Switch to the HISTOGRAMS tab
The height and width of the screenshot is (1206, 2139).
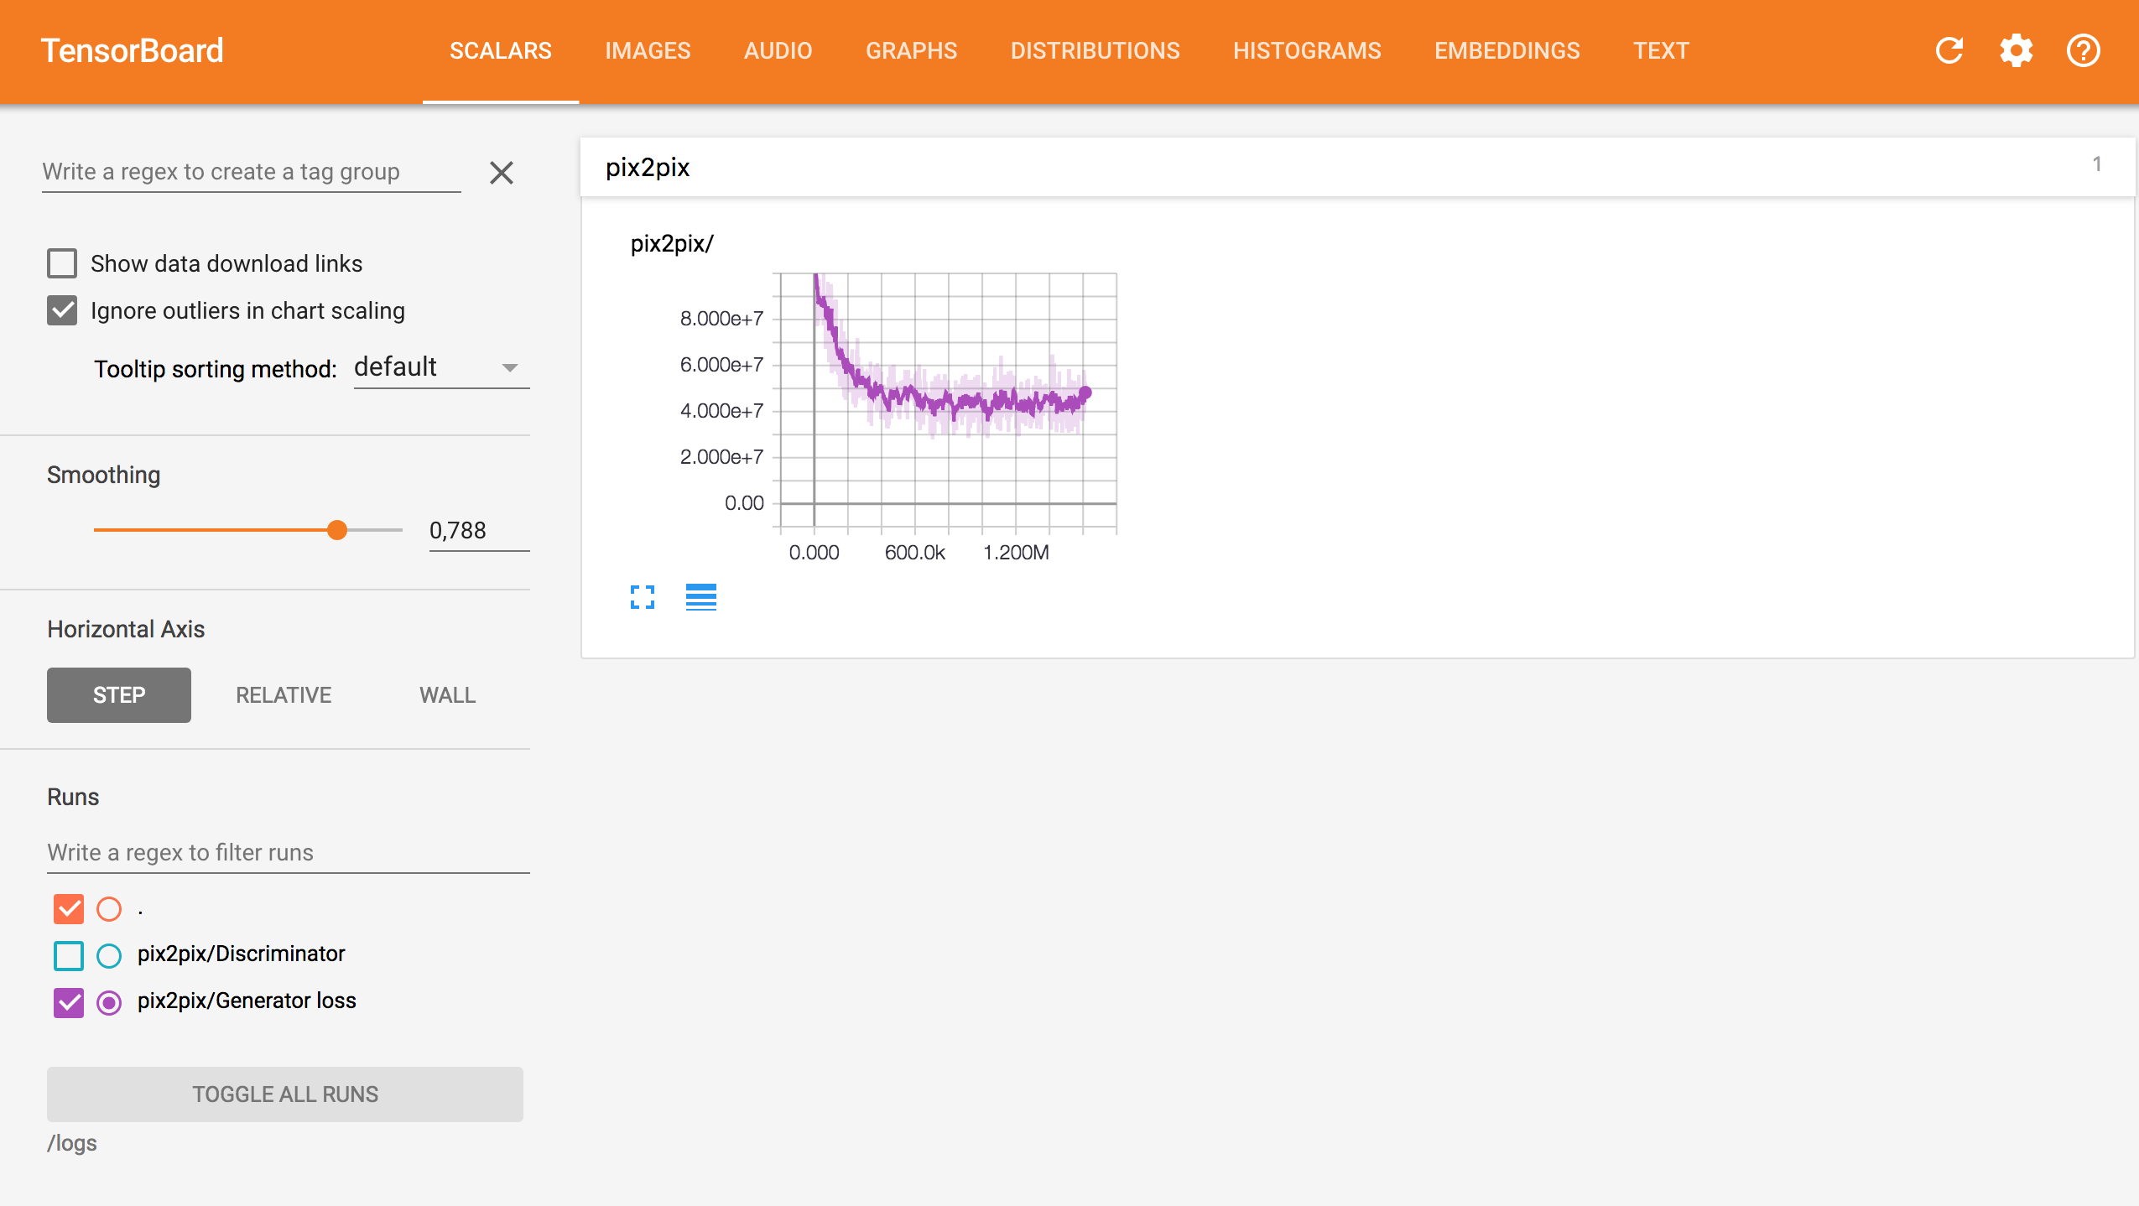(x=1306, y=51)
